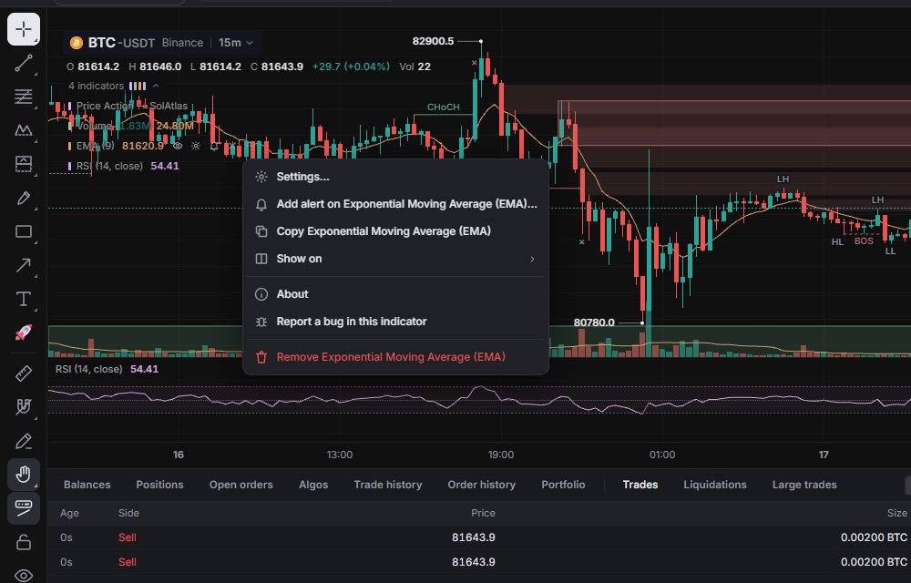
Task: Open the Fibonacci retracement tools
Action: click(24, 97)
